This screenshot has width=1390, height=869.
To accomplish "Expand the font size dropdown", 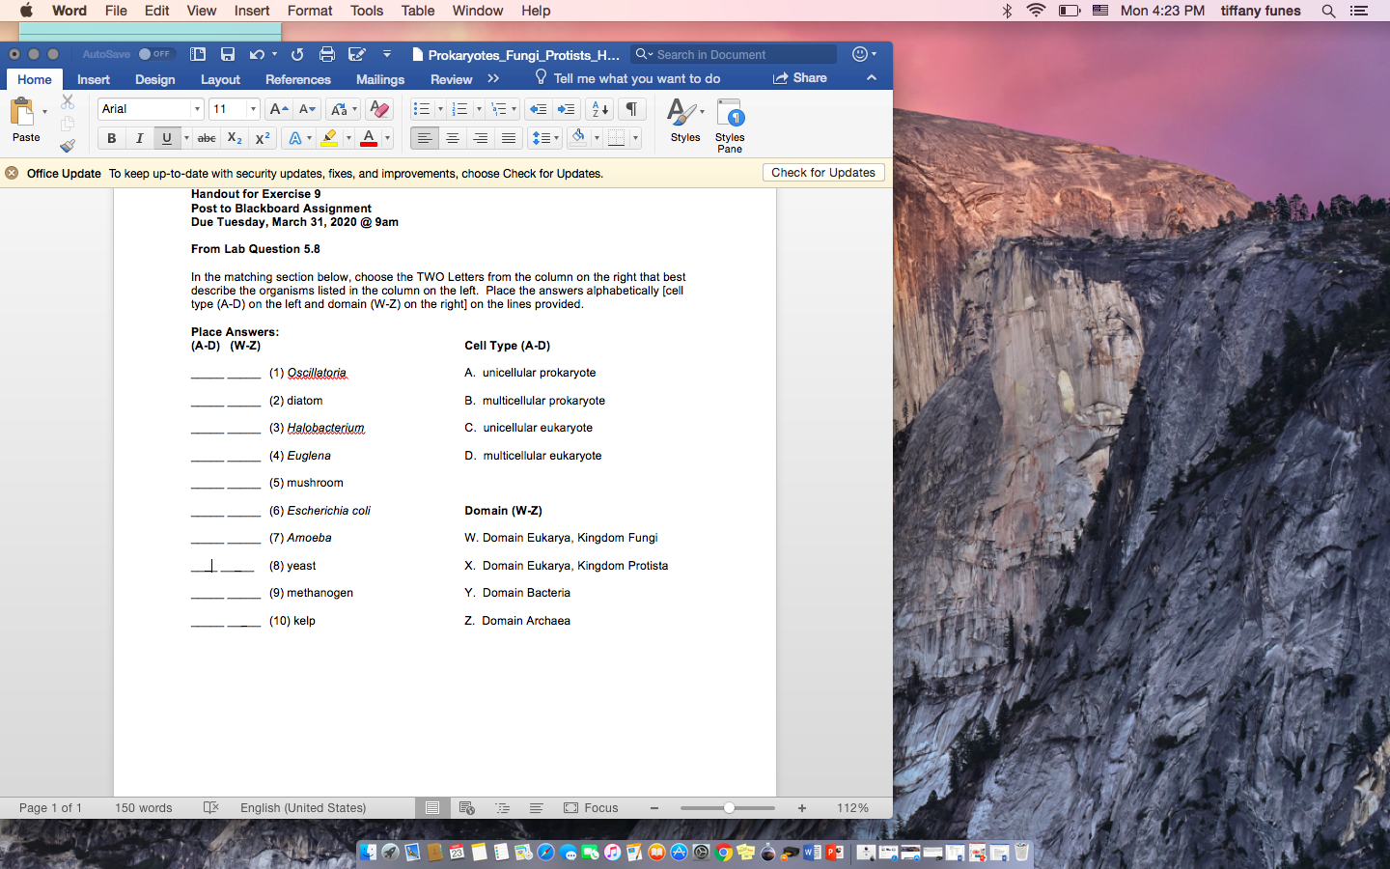I will click(251, 109).
